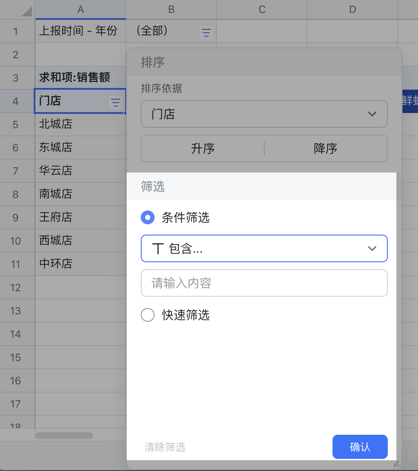Screen dimensions: 418x471
Task: Open the 排序依据 门店 dropdown
Action: pos(264,114)
